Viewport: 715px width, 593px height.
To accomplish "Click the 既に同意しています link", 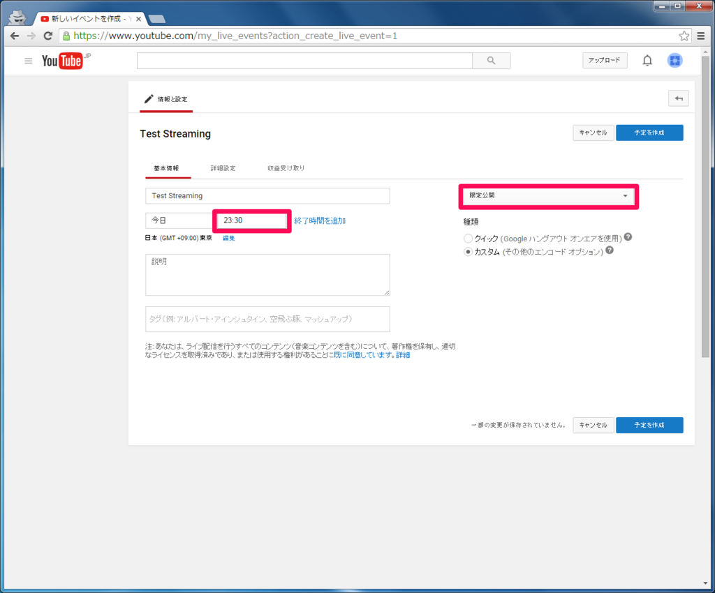I will pyautogui.click(x=363, y=355).
